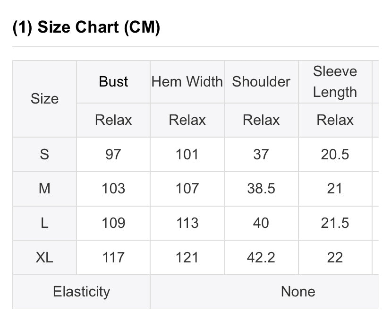Select the S size row label
Viewport: 391px width, 313px height.
(x=45, y=154)
